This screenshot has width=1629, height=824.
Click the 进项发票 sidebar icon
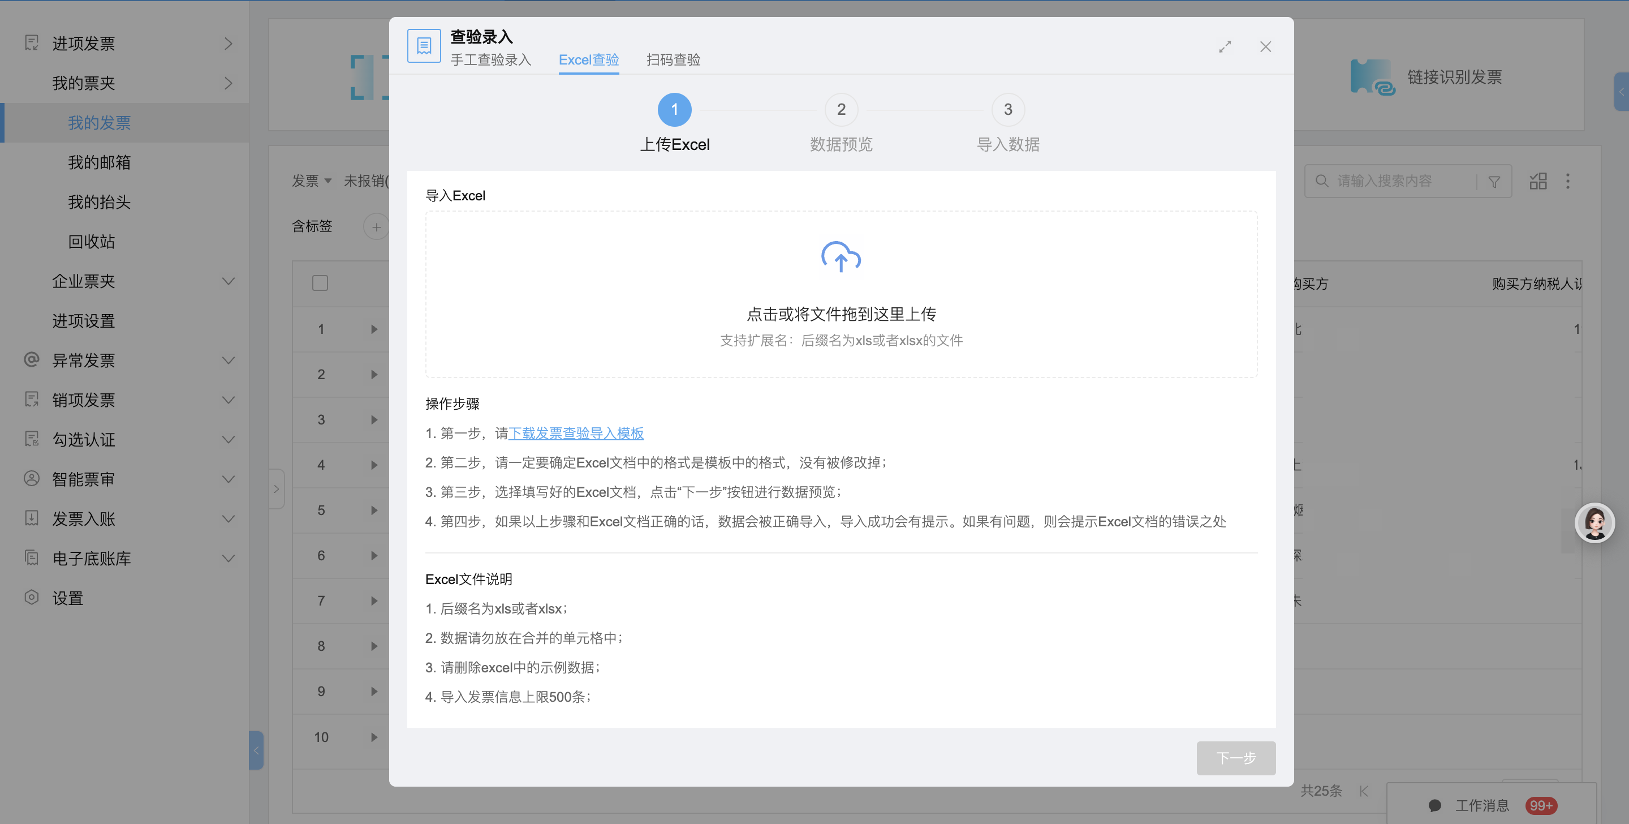pyautogui.click(x=32, y=43)
